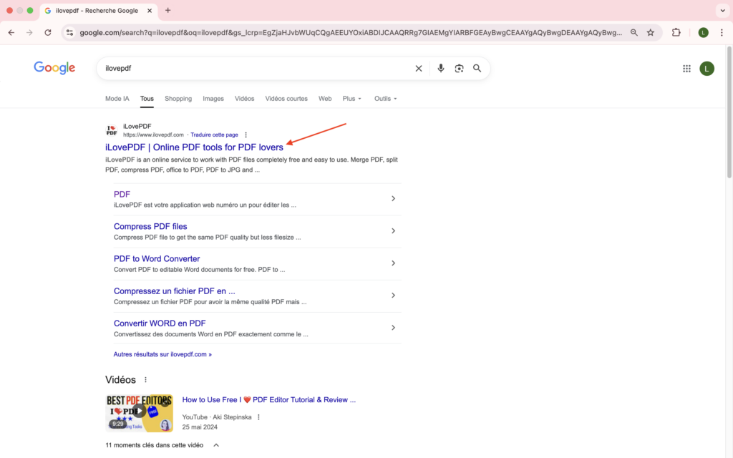Open Chrome extensions puzzle icon

[x=676, y=32]
